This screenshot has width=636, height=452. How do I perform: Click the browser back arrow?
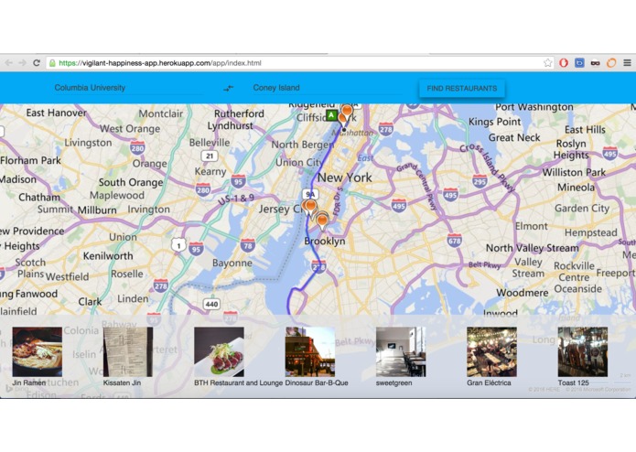tap(8, 63)
